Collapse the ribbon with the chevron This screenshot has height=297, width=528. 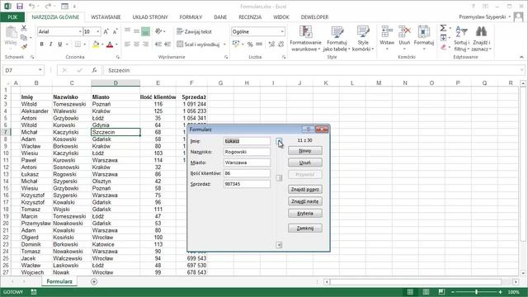pos(521,57)
